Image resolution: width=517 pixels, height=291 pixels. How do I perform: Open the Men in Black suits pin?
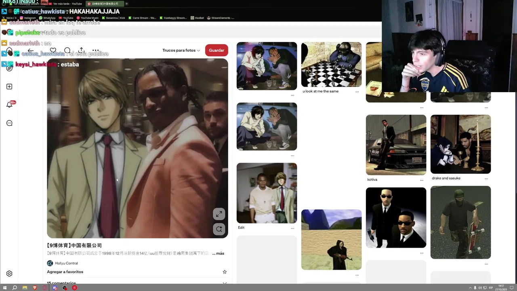[396, 217]
